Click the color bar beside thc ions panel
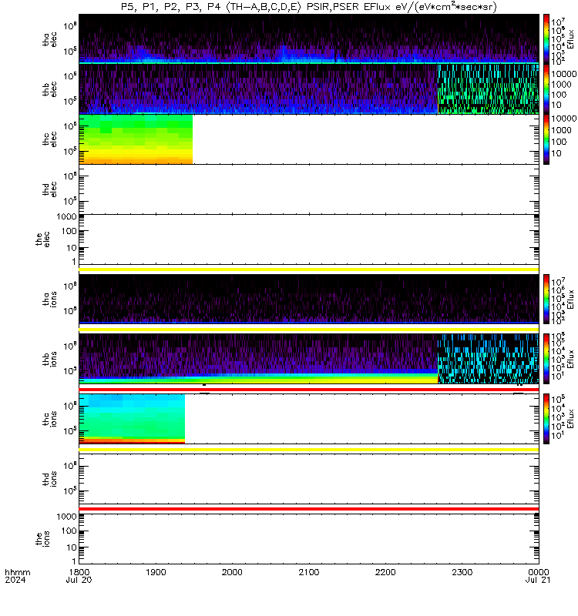This screenshot has width=578, height=616. (546, 419)
